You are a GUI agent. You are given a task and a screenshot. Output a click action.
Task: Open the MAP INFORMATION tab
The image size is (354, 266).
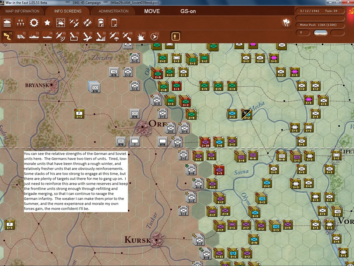coord(22,11)
